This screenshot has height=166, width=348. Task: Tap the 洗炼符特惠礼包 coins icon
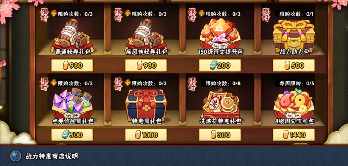point(220,104)
